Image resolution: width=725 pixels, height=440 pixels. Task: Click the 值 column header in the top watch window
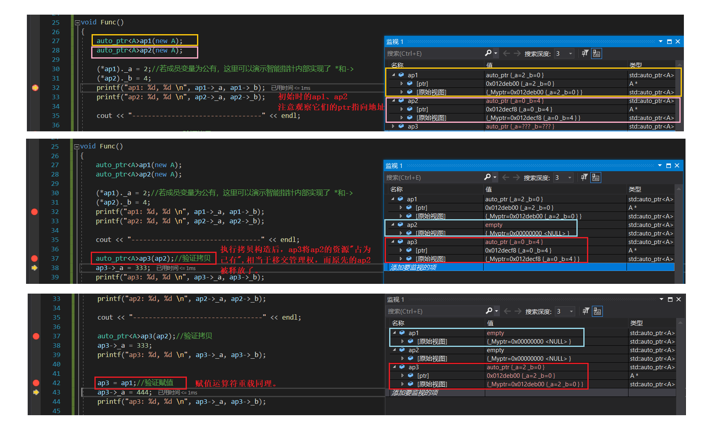(489, 65)
